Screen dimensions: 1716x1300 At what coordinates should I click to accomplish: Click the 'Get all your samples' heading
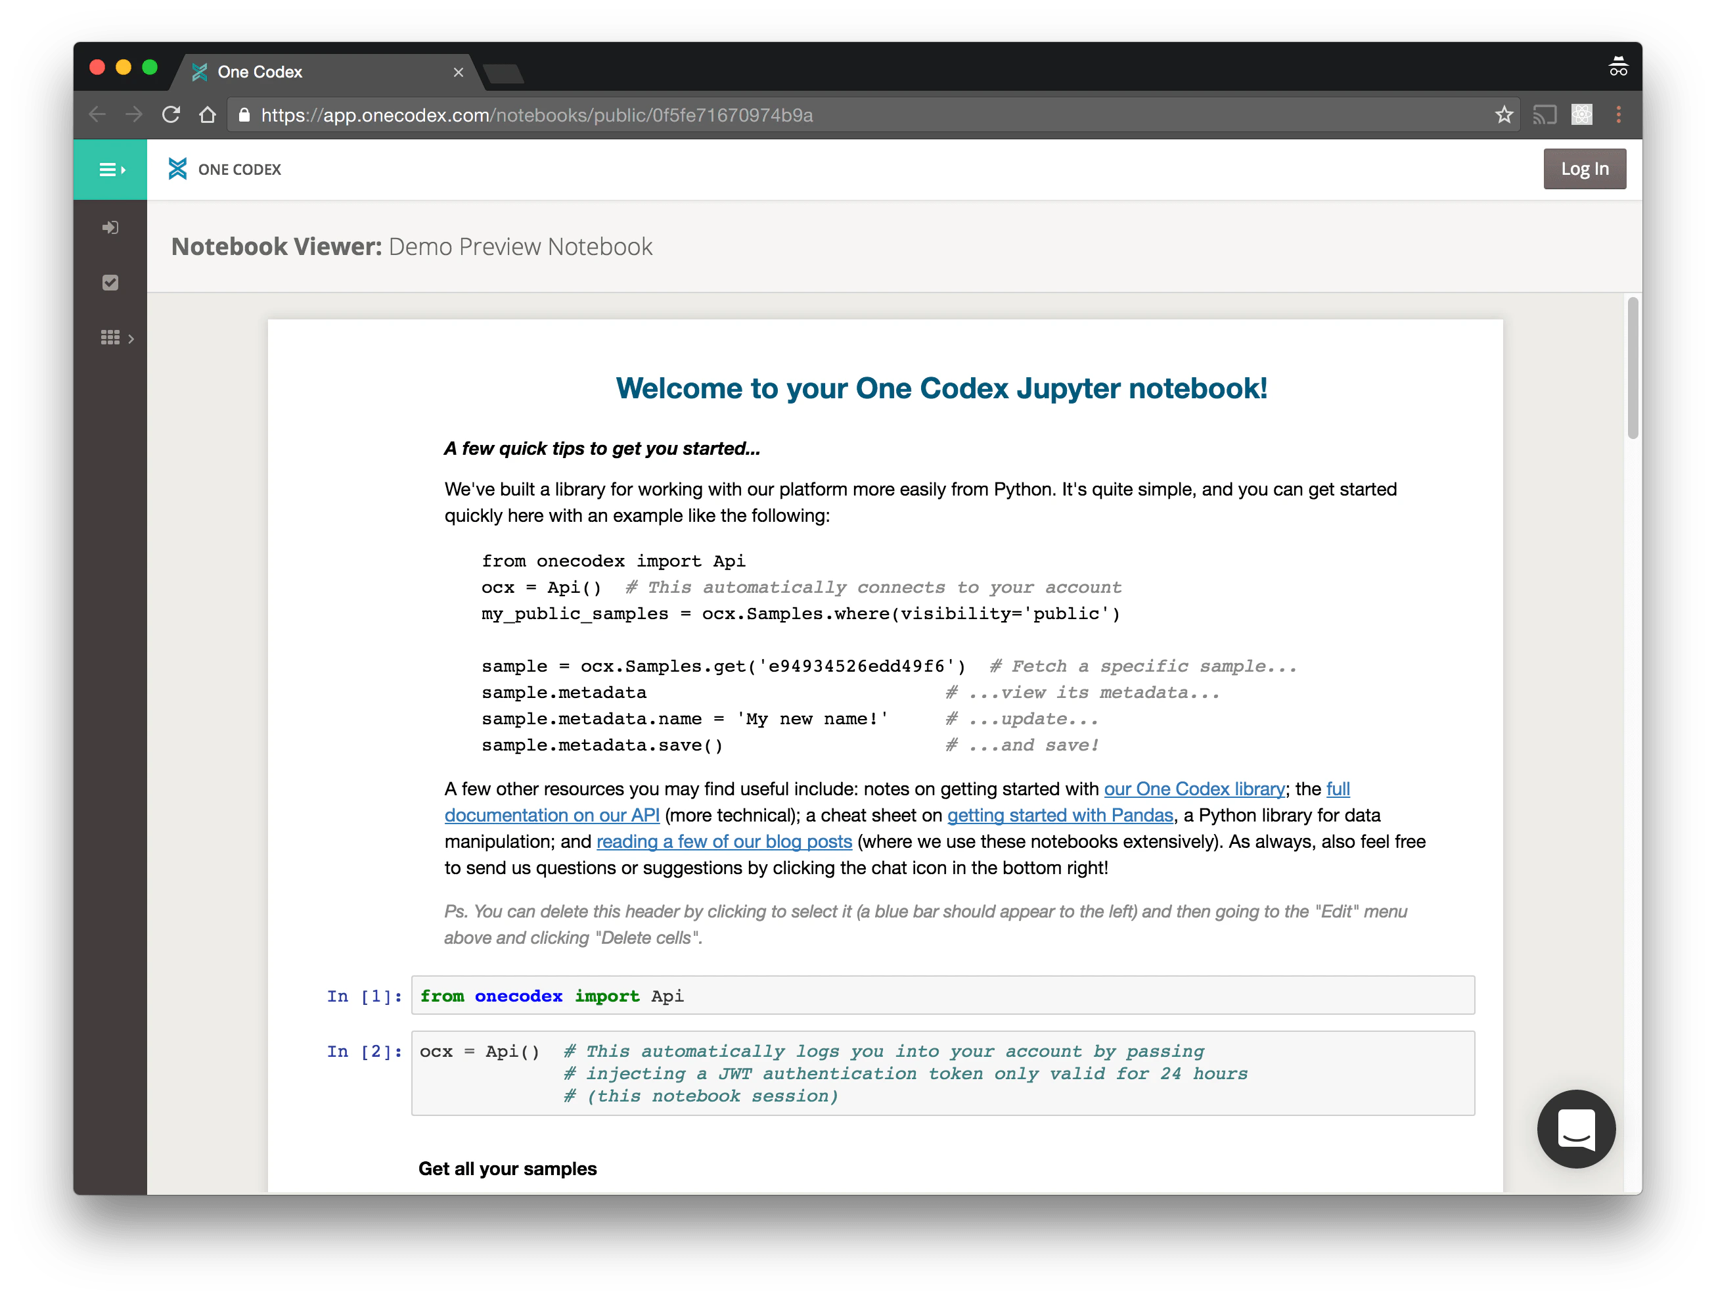(x=507, y=1168)
